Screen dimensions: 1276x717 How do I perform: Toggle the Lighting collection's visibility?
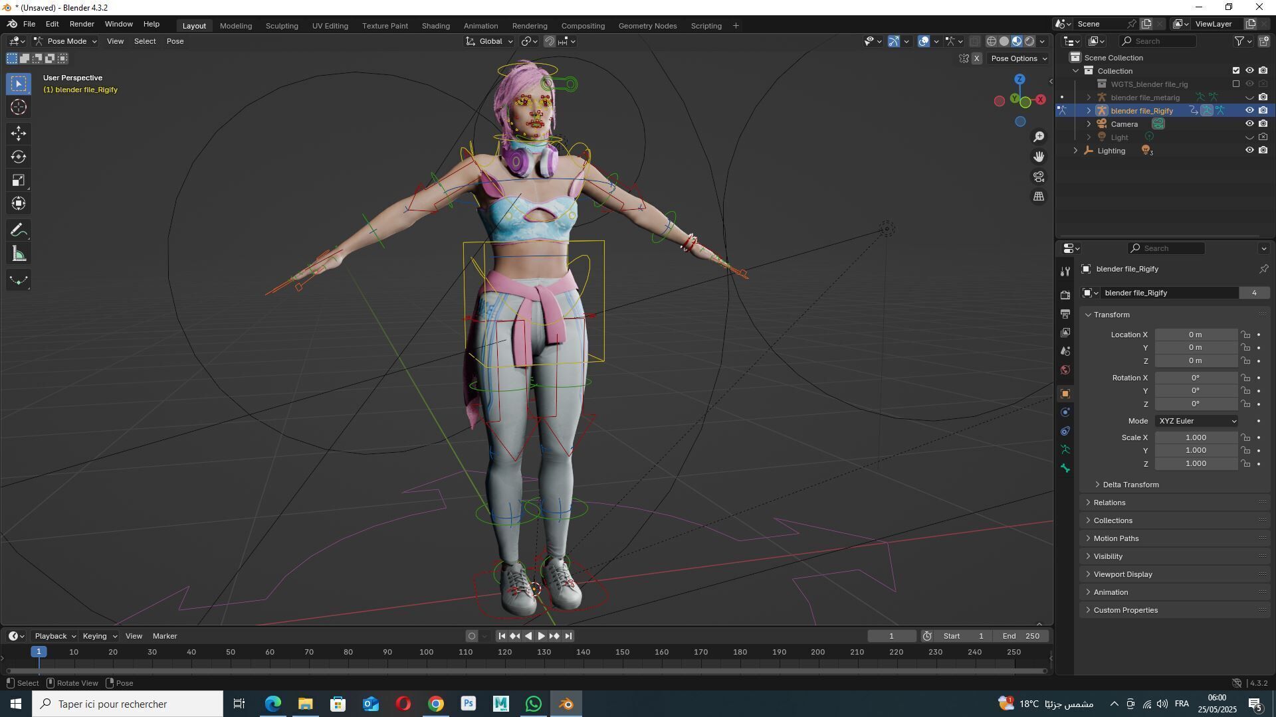coord(1249,151)
